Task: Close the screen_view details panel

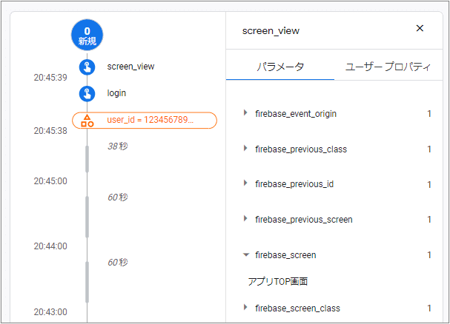Action: 420,28
